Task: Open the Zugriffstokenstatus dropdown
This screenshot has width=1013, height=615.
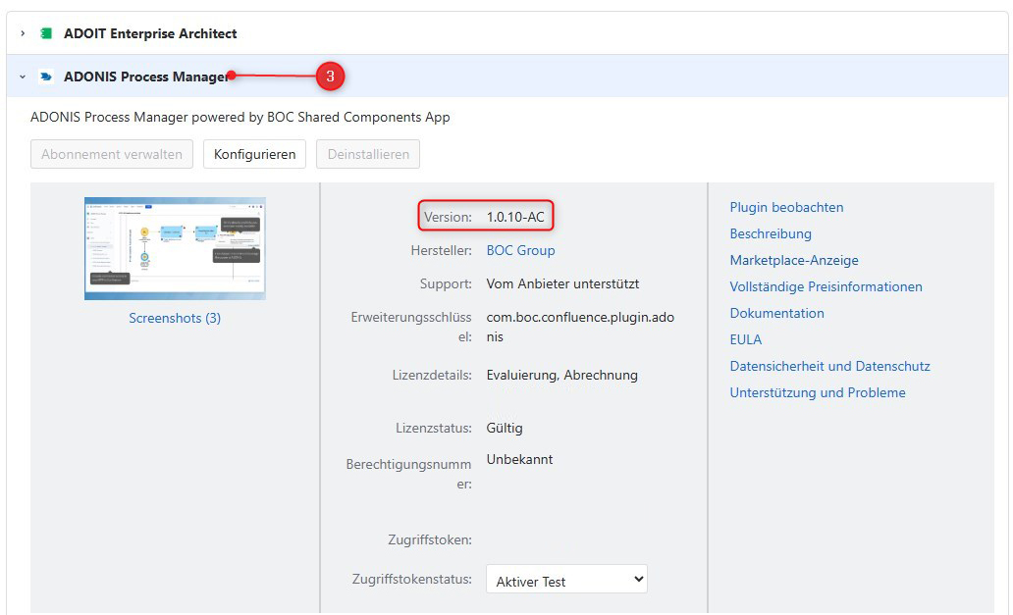Action: (566, 580)
